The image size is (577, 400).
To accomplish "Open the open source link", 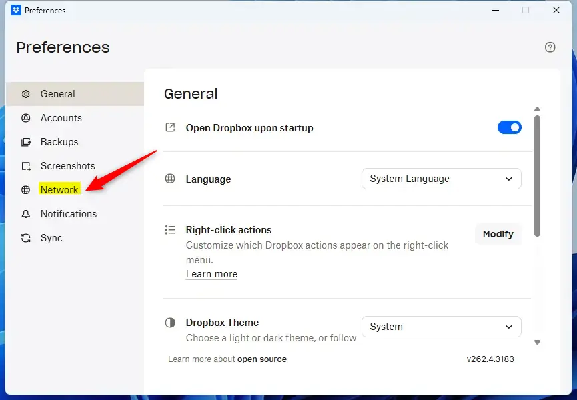I will (262, 359).
